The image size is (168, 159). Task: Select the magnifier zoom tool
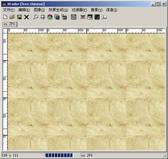(x=36, y=17)
